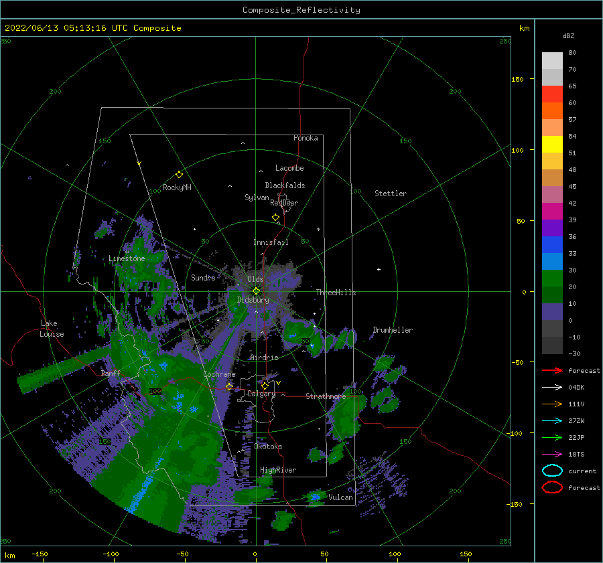
Task: Click the magenta 18TS arrow in legend
Action: 552,455
